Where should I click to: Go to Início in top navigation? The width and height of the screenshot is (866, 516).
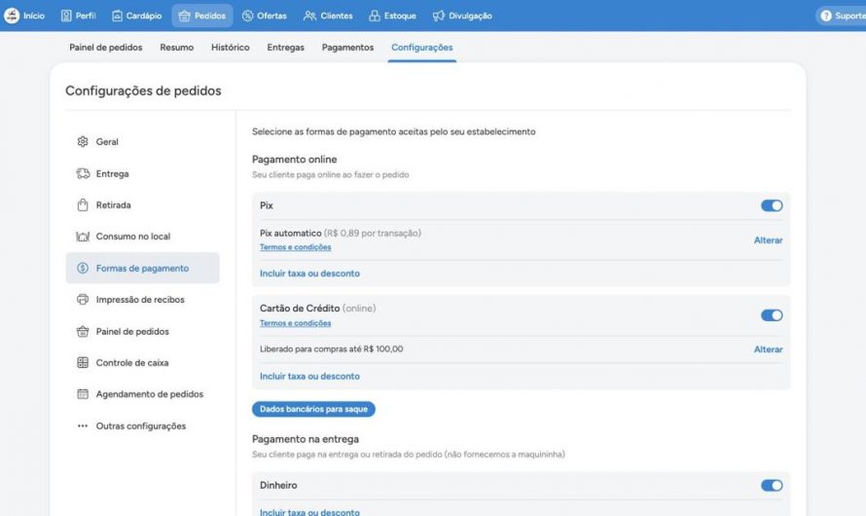[x=24, y=16]
